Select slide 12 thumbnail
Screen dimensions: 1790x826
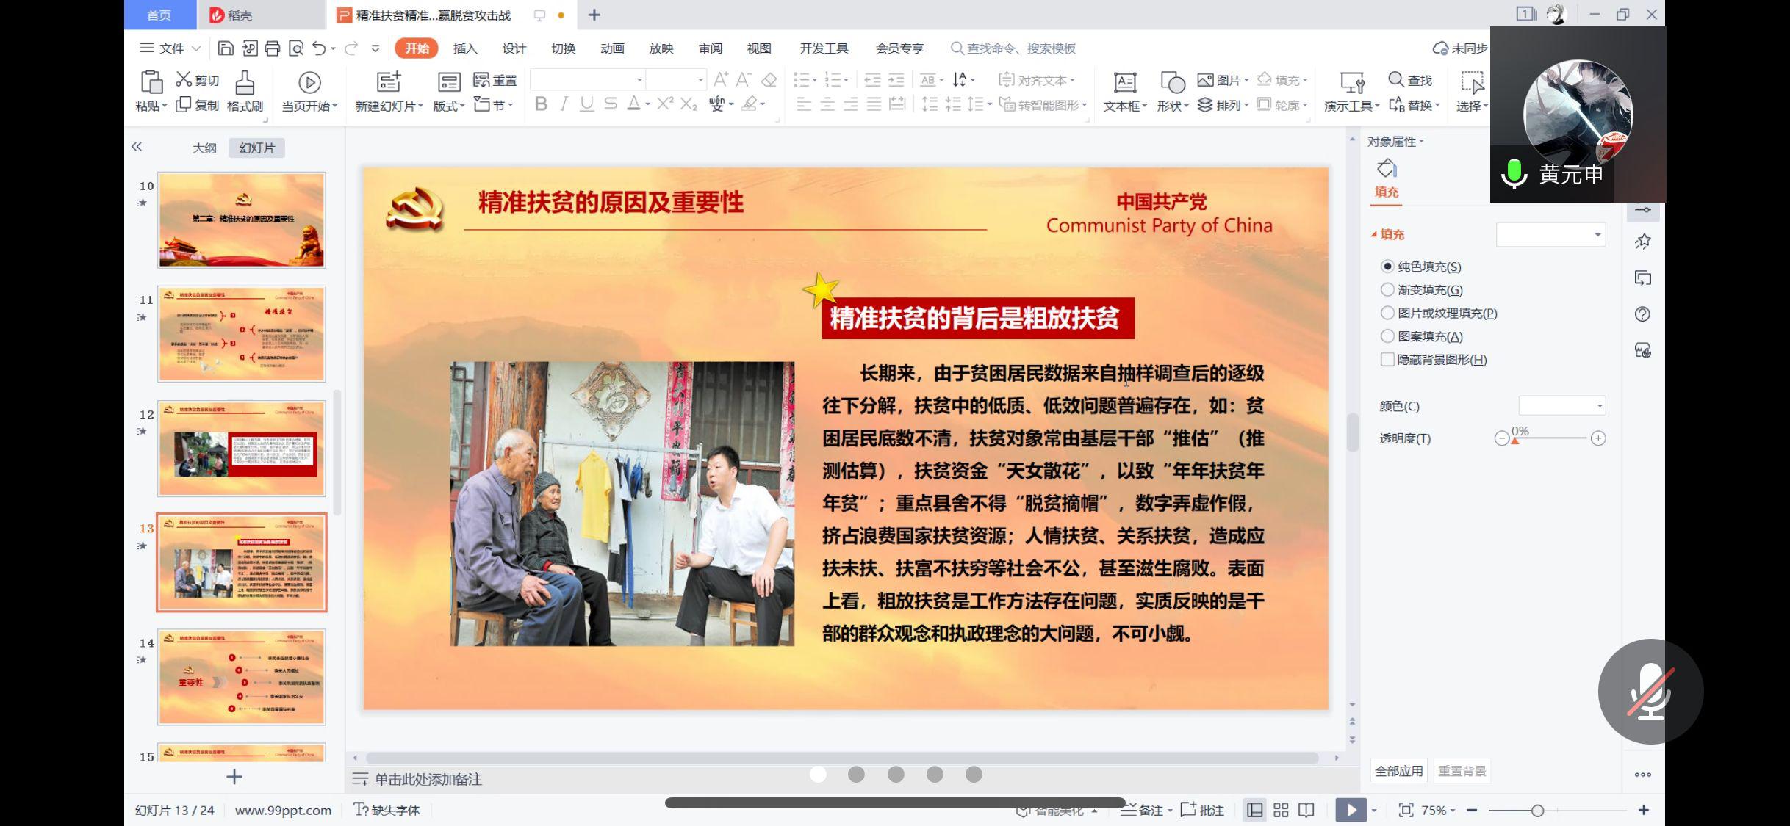click(242, 449)
